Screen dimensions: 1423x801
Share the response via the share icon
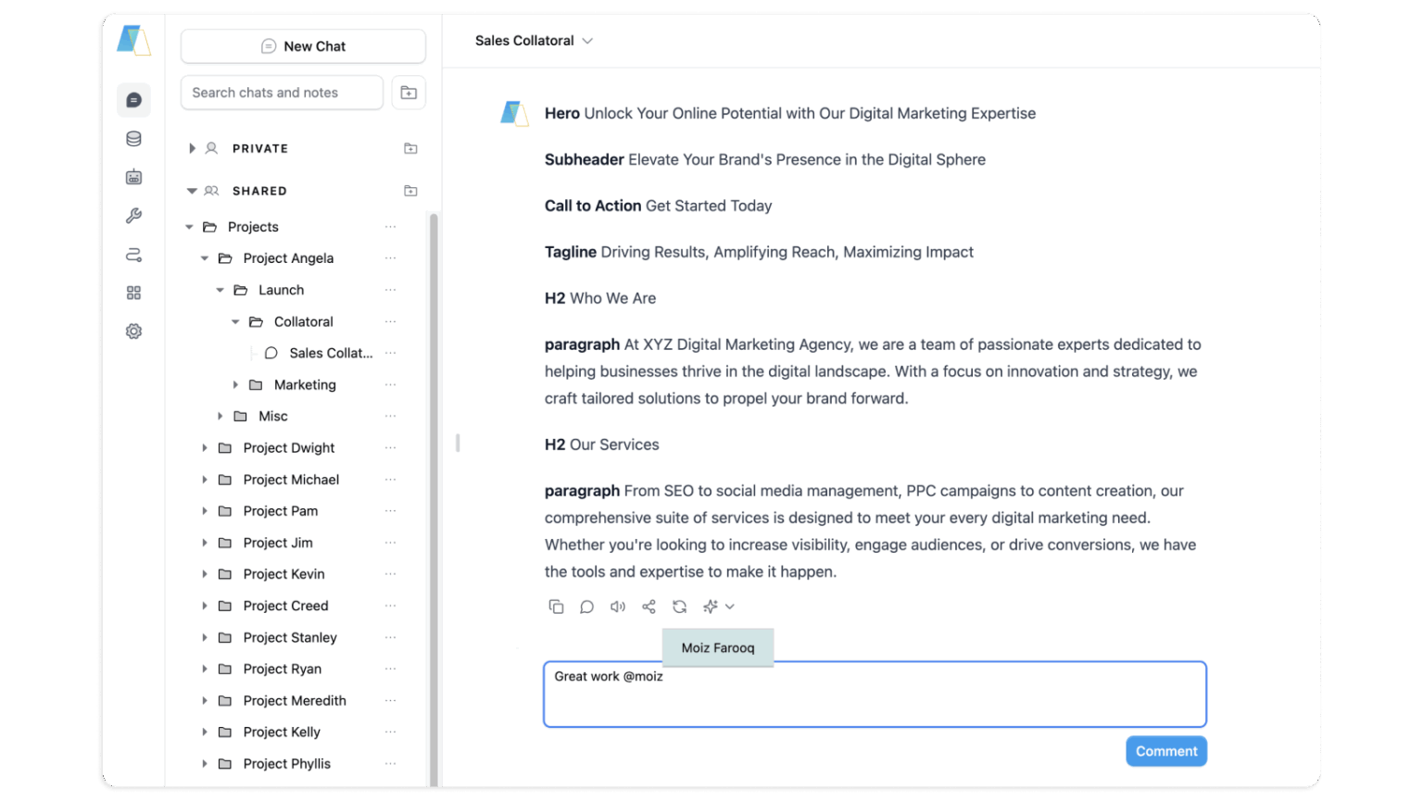[649, 607]
